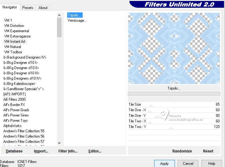Click the Tripolis... preview title bar

[x=174, y=88]
